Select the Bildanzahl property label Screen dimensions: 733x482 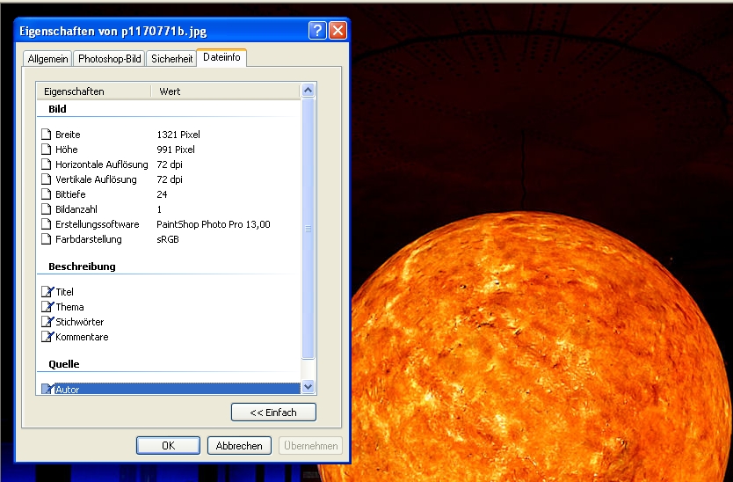tap(76, 209)
